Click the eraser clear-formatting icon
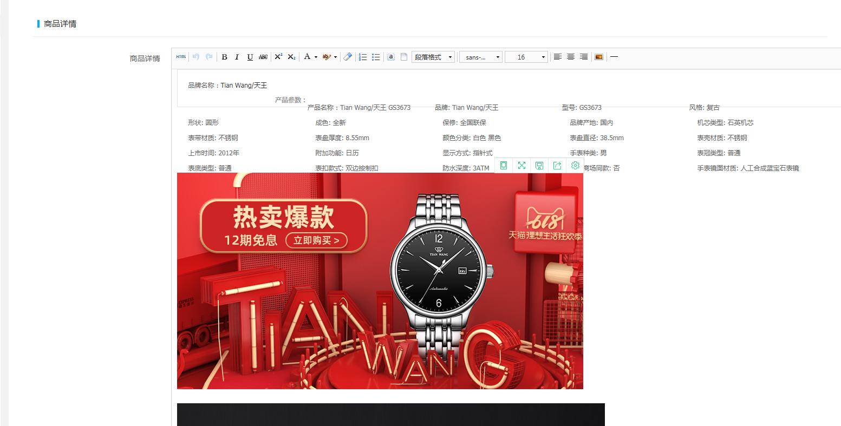 pos(348,57)
